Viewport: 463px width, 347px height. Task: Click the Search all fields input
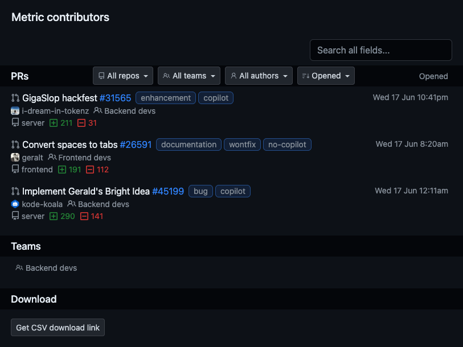coord(381,50)
